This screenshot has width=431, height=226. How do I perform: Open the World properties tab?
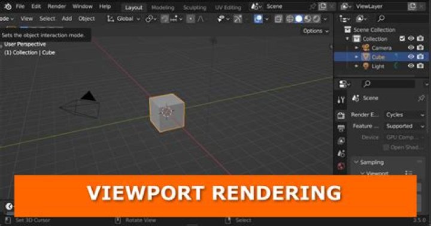(x=341, y=166)
